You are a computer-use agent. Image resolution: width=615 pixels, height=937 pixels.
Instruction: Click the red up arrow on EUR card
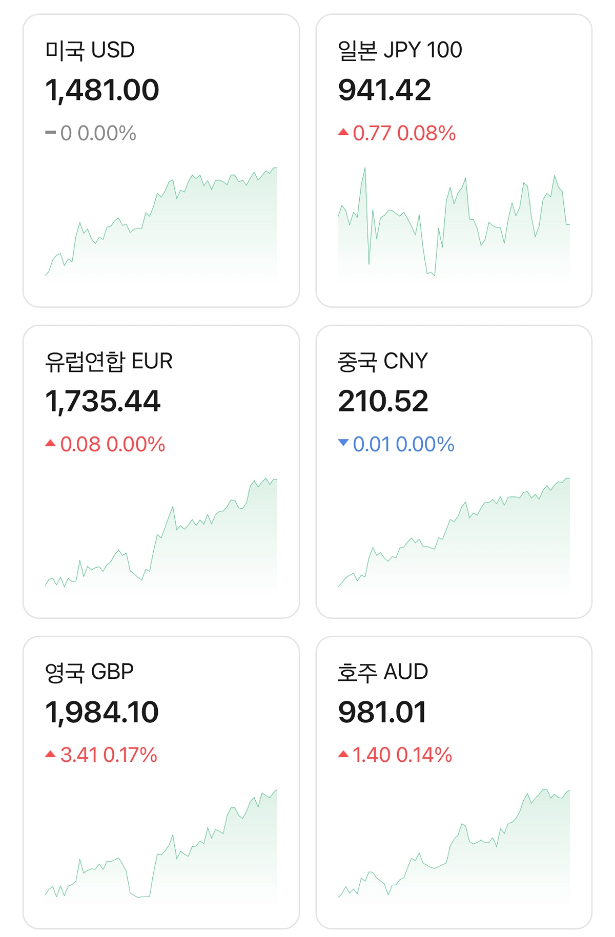point(50,443)
